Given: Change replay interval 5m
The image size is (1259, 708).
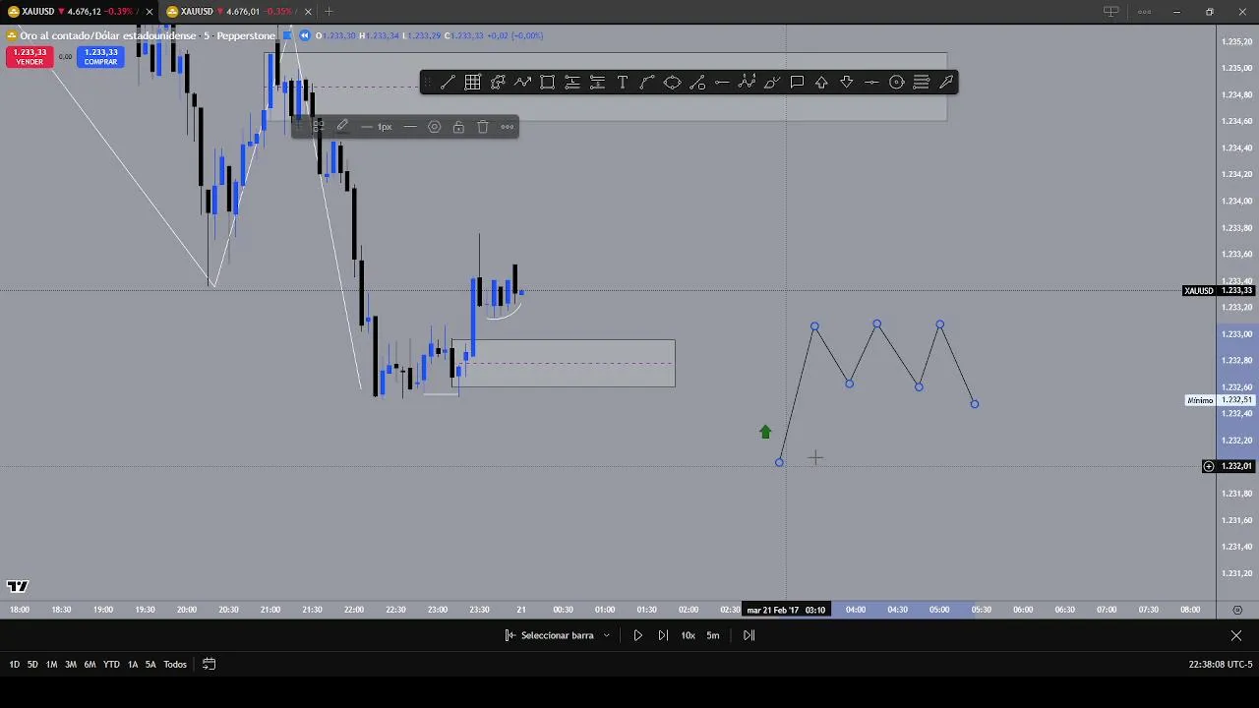Looking at the screenshot, I should 713,635.
